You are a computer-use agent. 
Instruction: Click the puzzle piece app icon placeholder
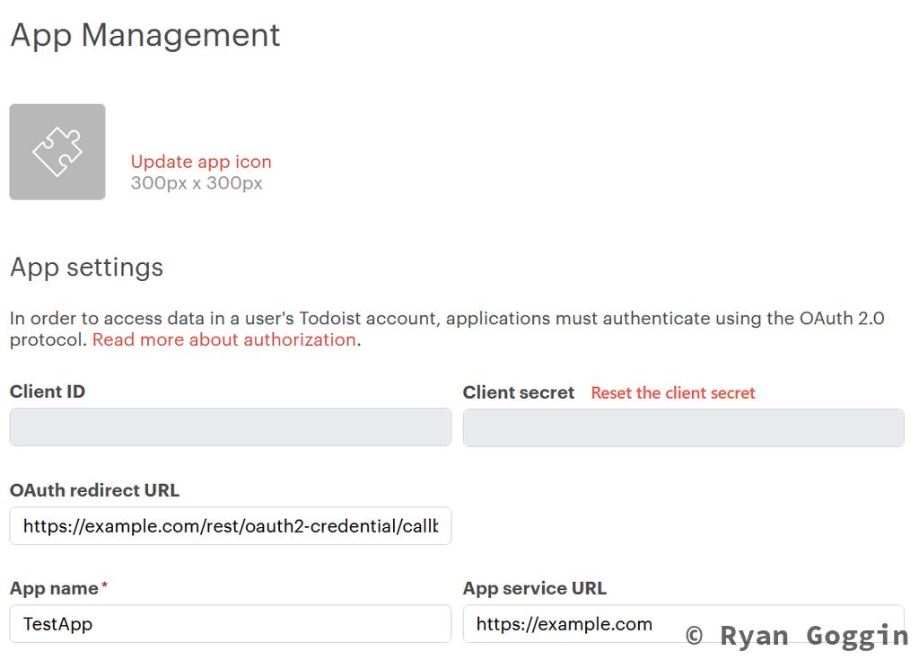[57, 152]
